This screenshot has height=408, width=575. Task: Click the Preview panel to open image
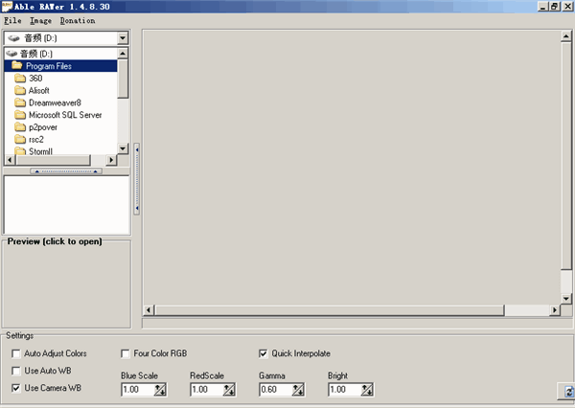point(66,286)
